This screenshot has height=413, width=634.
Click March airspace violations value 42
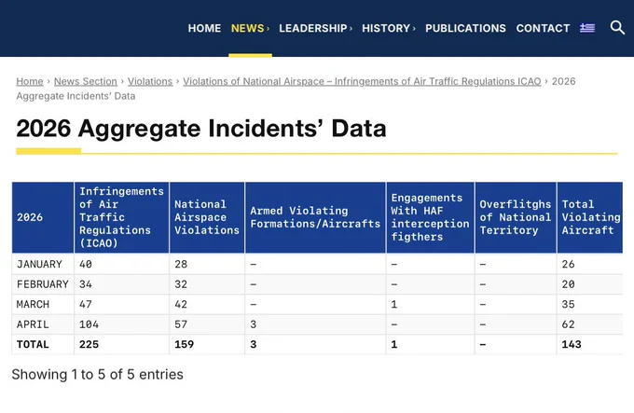coord(181,304)
